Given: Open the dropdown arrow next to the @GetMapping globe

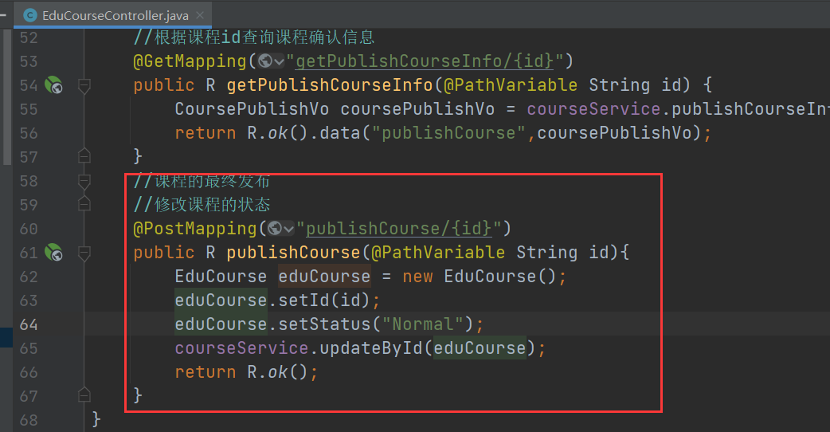Looking at the screenshot, I should [278, 61].
